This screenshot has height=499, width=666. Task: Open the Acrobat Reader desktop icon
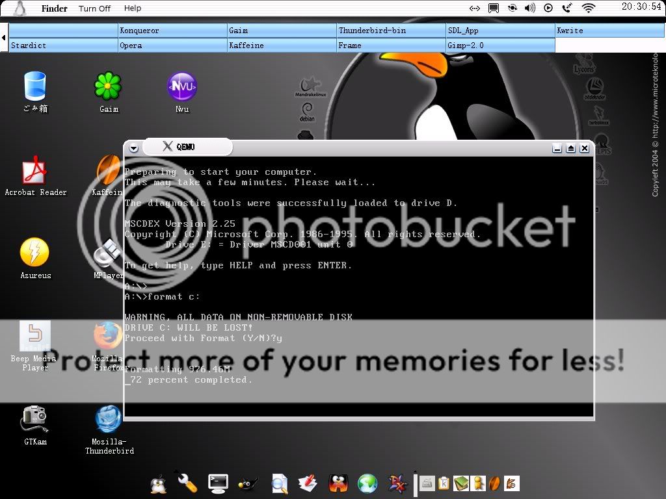tap(34, 170)
